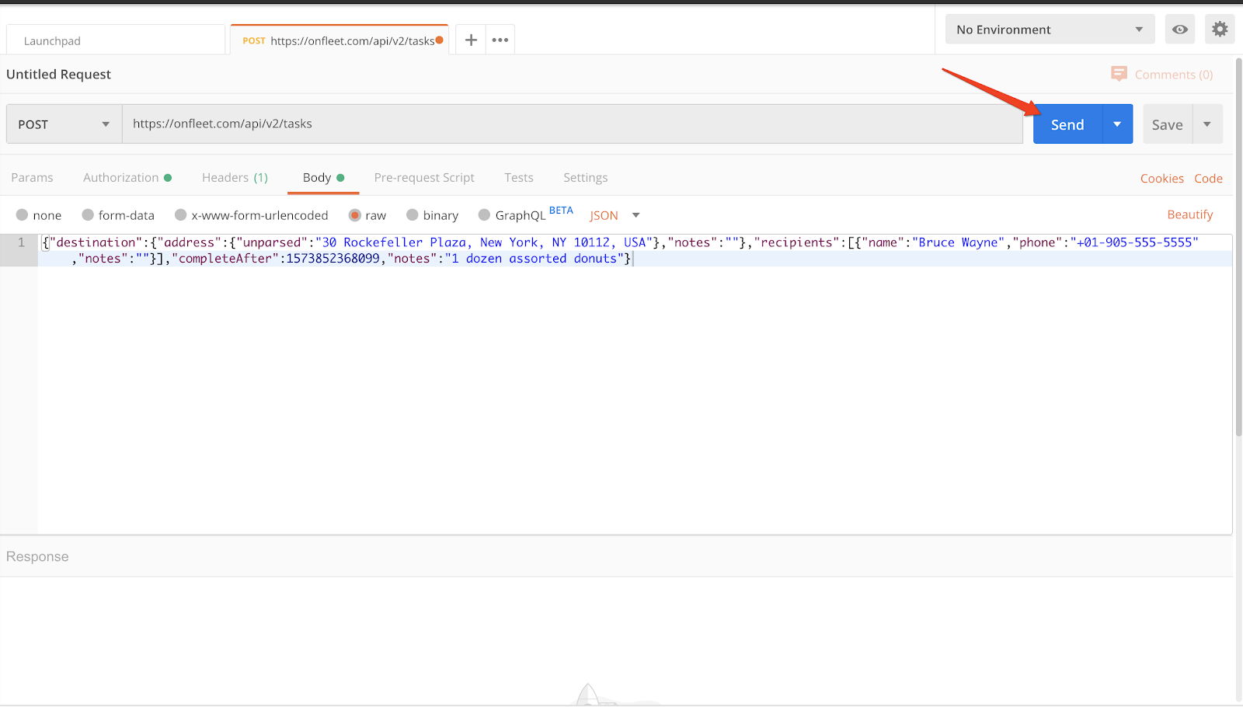Select the binary body type radio
The image size is (1243, 707).
pos(413,215)
